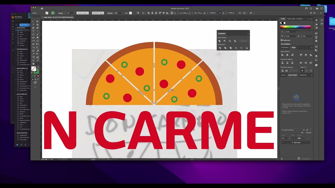Click Vertical Align Top in Align panel
Image resolution: width=335 pixels, height=188 pixels.
(x=301, y=55)
